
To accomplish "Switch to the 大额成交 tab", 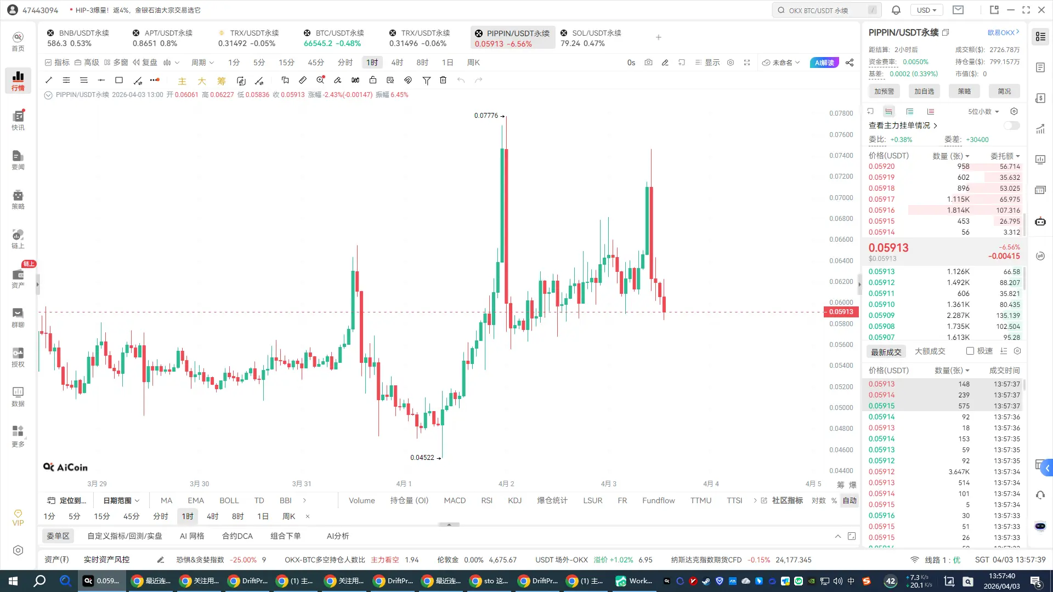I will click(x=930, y=351).
